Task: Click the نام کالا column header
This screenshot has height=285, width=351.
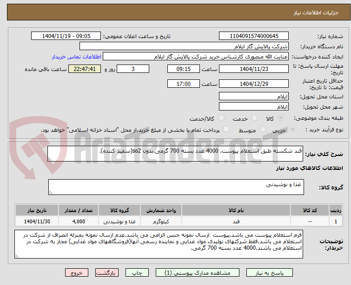Action: tap(236, 210)
